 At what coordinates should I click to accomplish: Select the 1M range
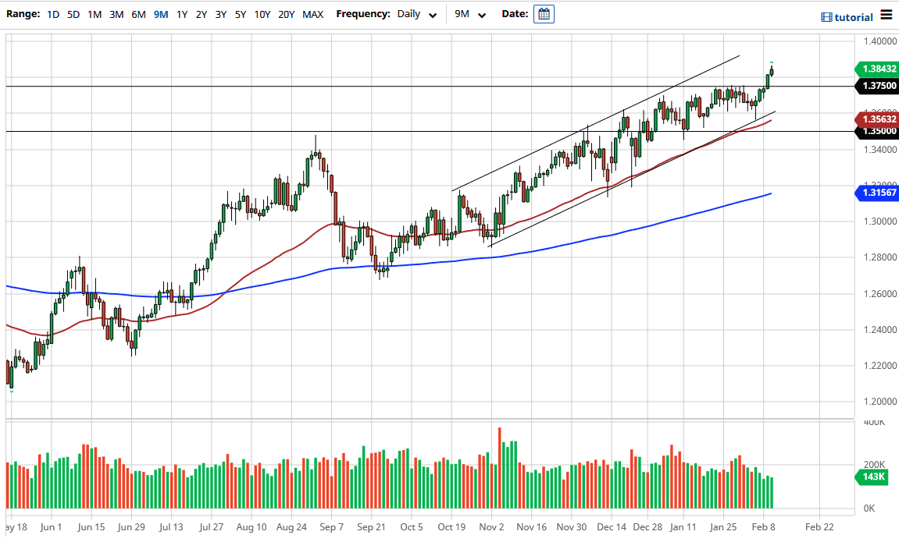click(x=94, y=14)
